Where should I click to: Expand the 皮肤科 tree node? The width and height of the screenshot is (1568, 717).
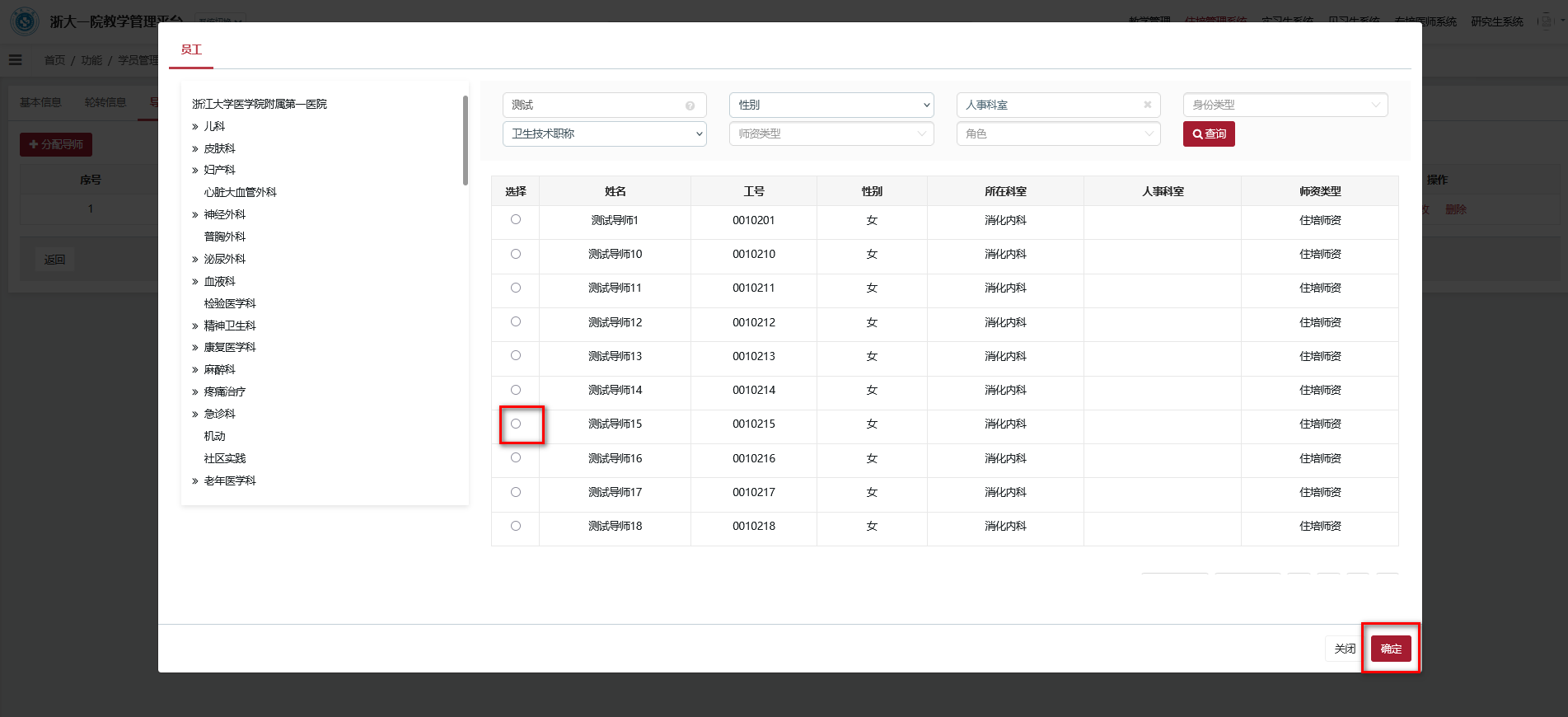195,149
